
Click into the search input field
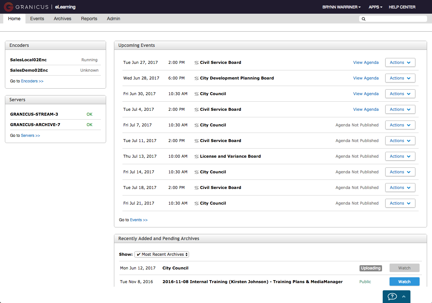click(x=396, y=19)
